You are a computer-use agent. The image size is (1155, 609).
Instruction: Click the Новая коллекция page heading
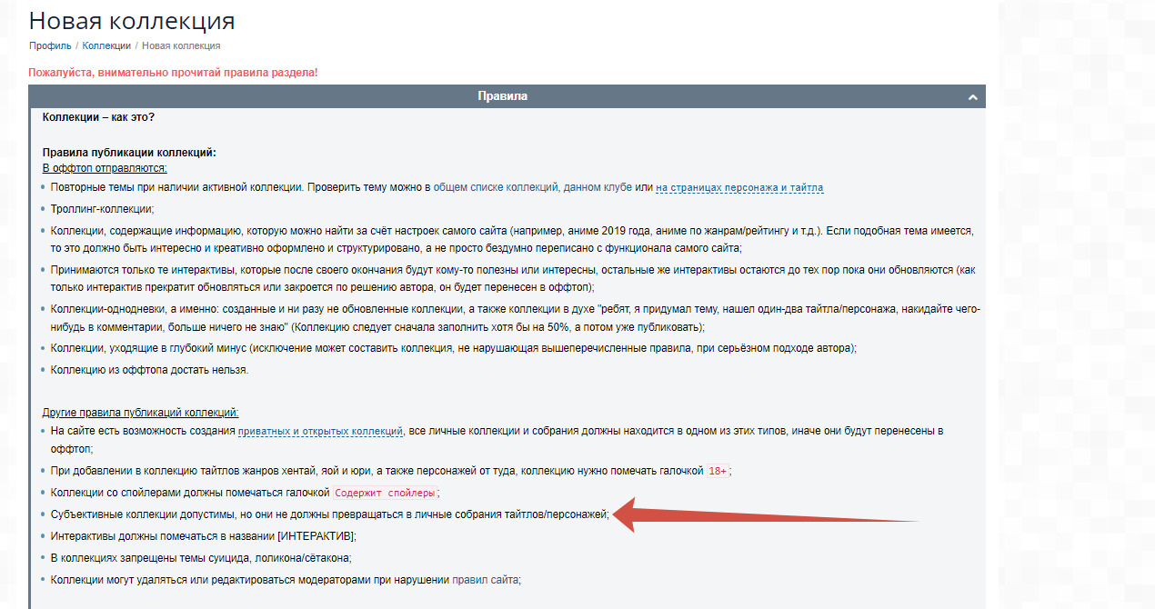[132, 20]
